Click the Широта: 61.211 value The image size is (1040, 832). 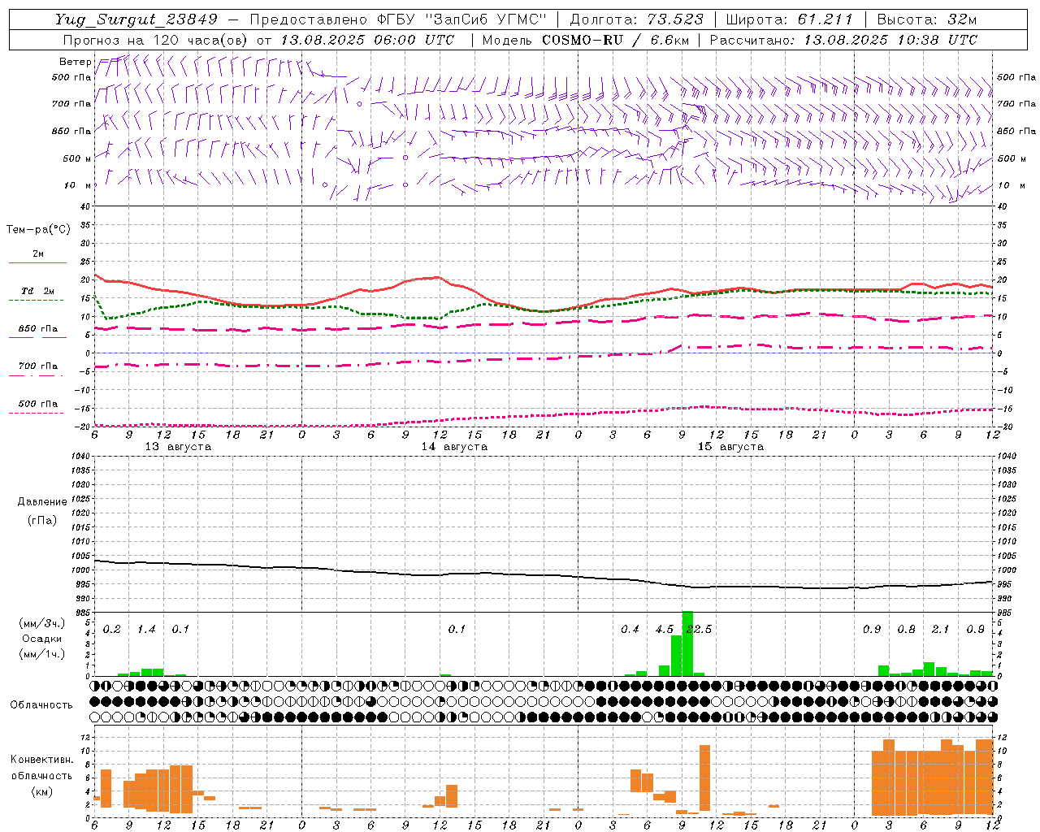(x=789, y=19)
